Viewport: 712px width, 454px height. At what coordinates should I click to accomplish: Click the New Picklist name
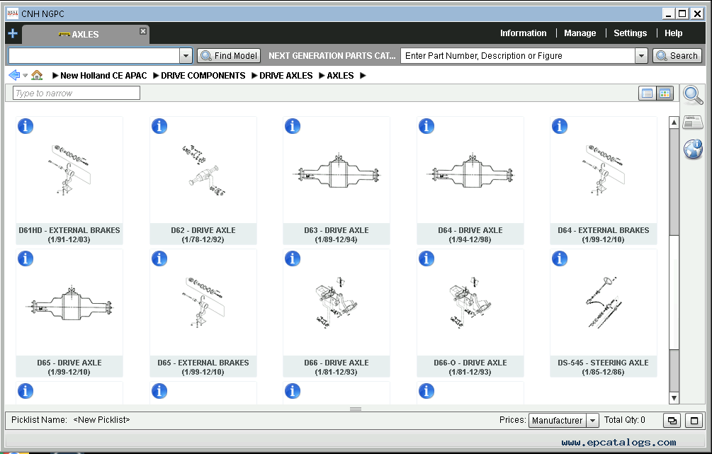tap(102, 420)
